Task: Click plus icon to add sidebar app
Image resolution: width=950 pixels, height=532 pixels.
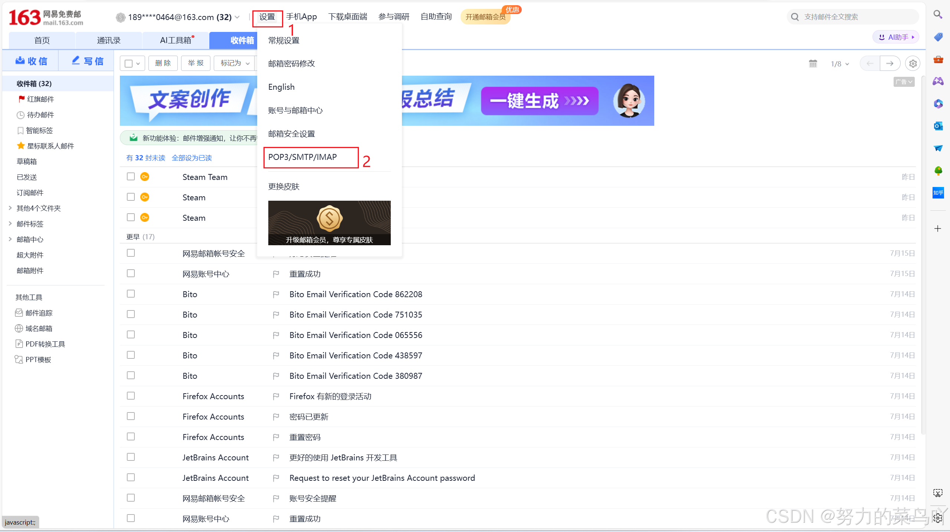Action: 938,229
